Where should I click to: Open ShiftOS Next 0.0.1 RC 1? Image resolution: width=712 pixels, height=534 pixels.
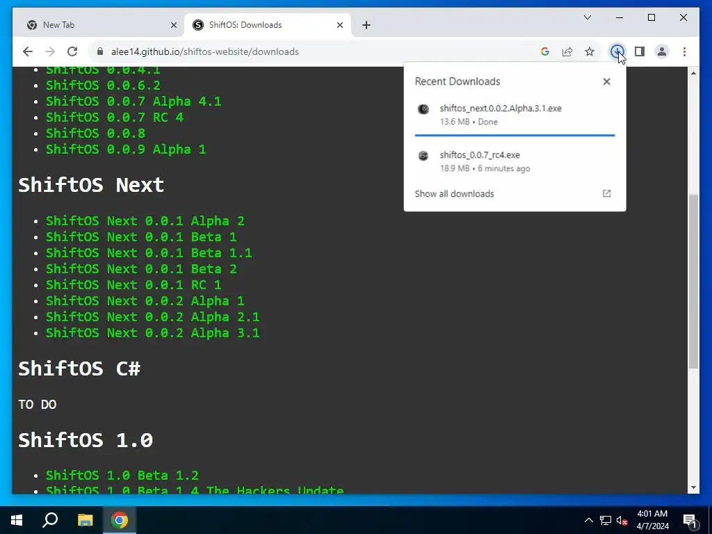point(133,284)
